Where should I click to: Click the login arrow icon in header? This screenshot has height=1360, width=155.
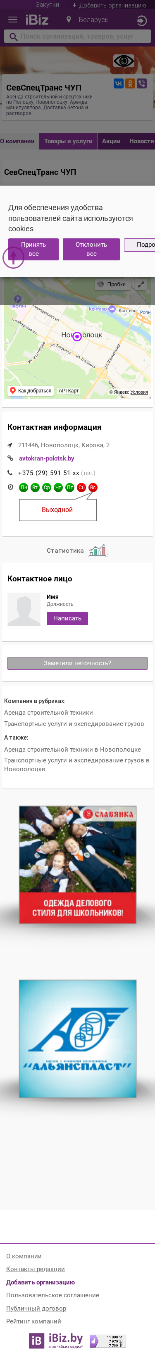point(142,21)
